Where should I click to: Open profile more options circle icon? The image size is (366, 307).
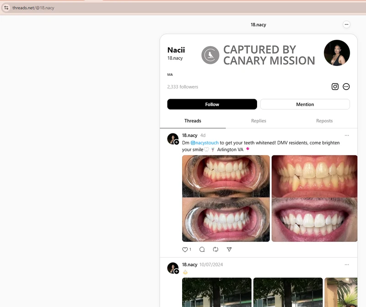(346, 87)
